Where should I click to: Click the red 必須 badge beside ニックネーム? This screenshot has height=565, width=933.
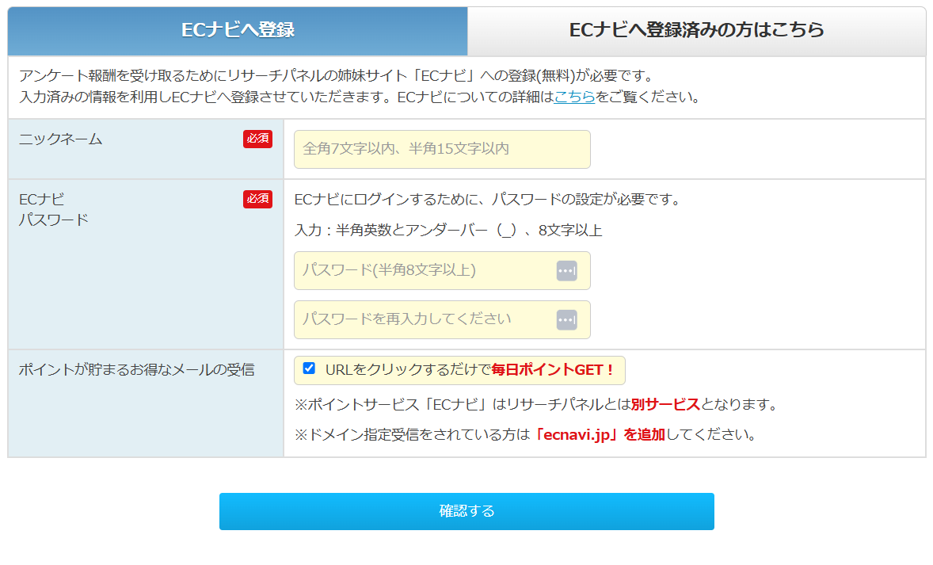click(x=257, y=139)
